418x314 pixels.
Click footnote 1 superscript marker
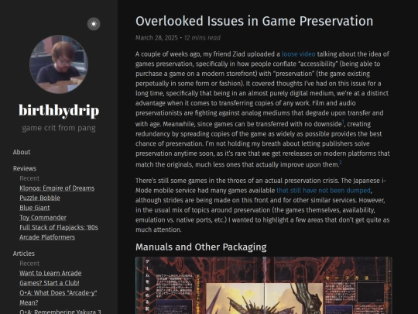click(343, 122)
